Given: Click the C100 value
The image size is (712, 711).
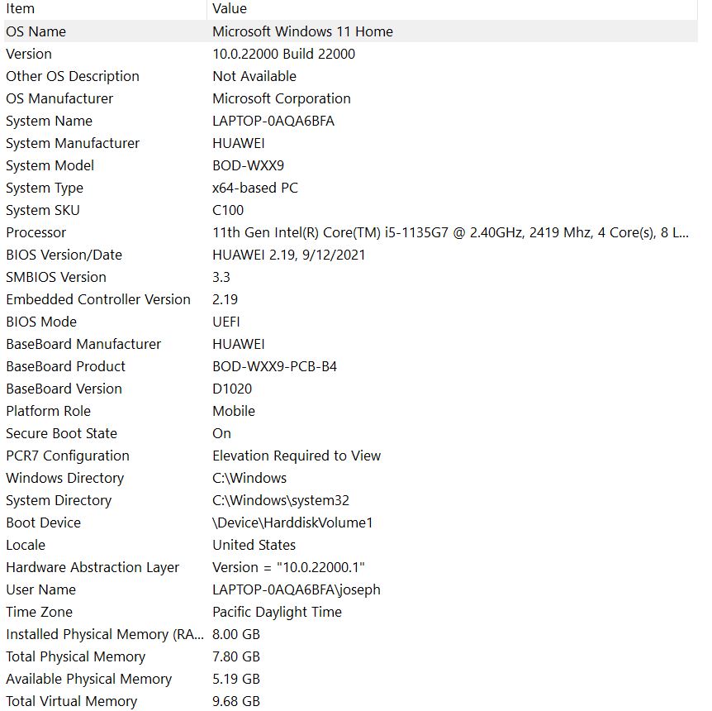Looking at the screenshot, I should tap(228, 210).
